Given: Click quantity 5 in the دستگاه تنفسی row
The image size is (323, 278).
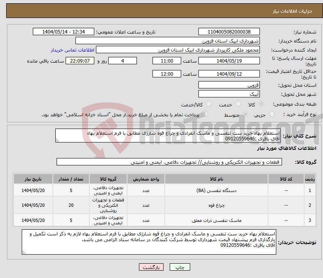Looking at the screenshot, I should 71,190.
